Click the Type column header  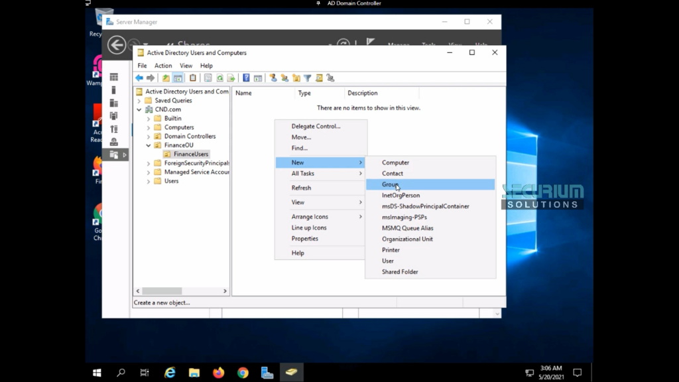click(x=319, y=93)
